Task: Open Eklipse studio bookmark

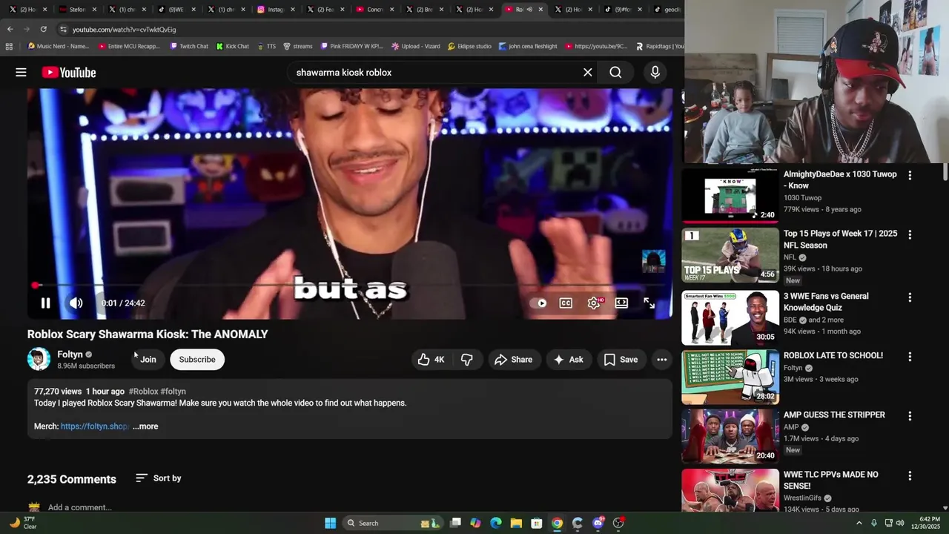Action: tap(469, 46)
